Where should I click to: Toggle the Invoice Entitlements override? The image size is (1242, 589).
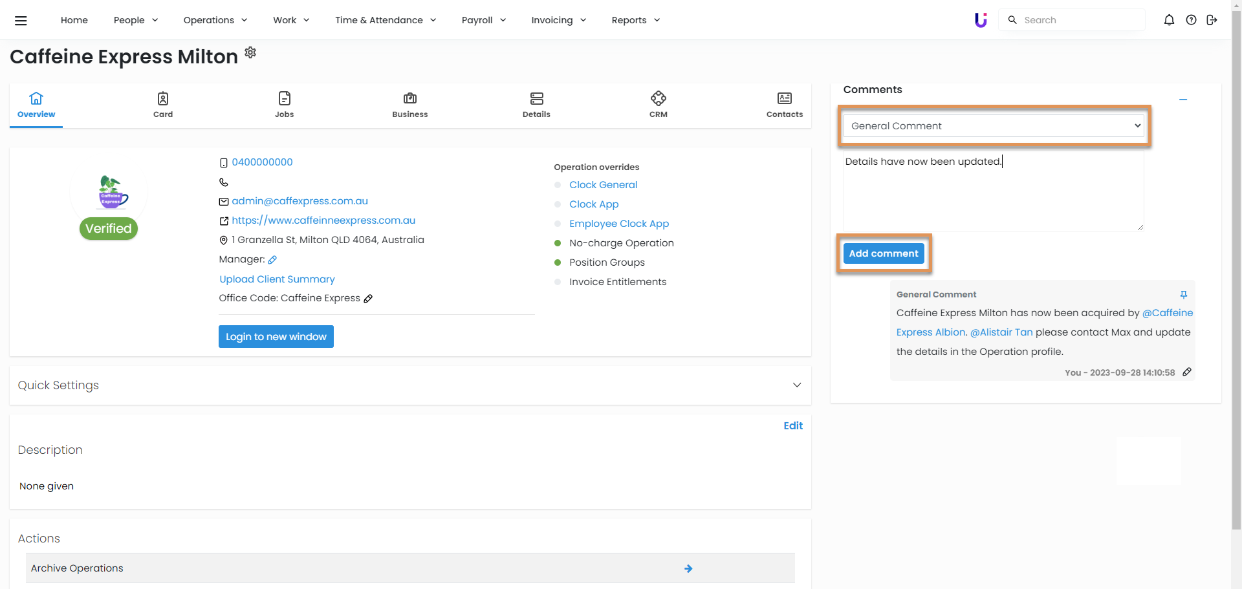pyautogui.click(x=558, y=282)
